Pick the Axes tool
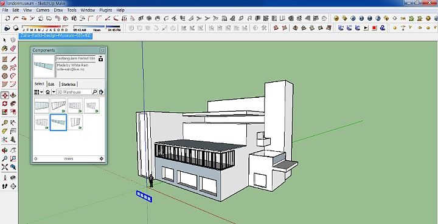The image size is (438, 224). tap(4, 139)
